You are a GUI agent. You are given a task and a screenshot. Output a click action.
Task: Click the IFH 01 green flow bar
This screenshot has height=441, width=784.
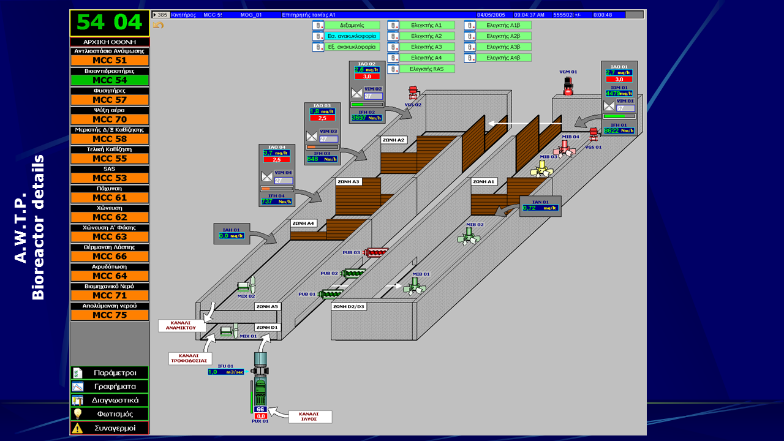coord(619,116)
